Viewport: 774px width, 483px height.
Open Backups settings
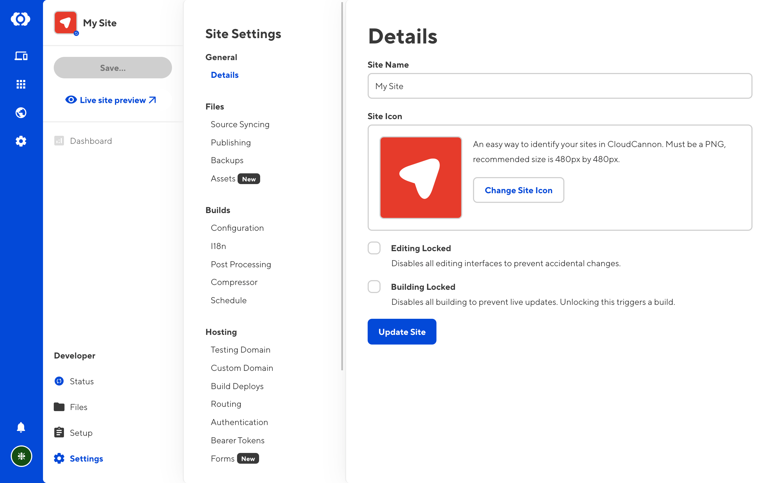227,160
